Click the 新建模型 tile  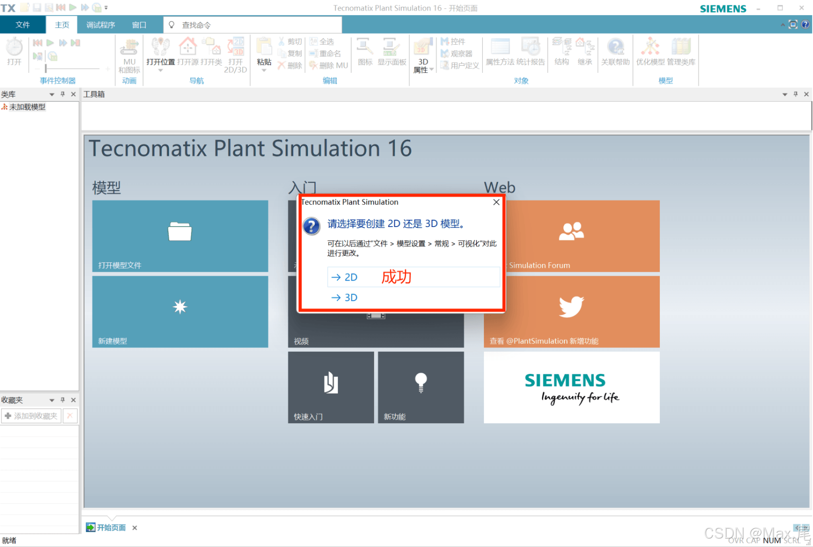180,312
